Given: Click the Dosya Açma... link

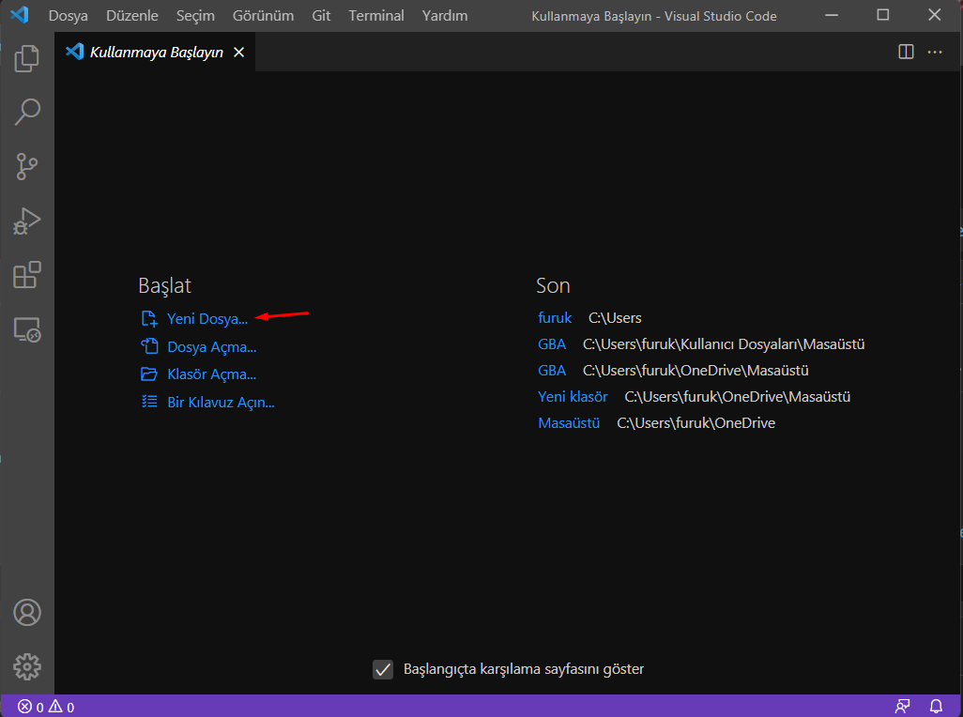Looking at the screenshot, I should tap(212, 347).
